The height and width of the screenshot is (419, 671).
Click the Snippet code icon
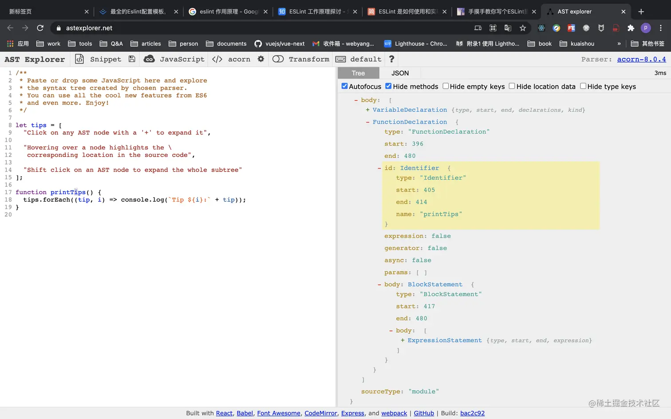click(79, 59)
